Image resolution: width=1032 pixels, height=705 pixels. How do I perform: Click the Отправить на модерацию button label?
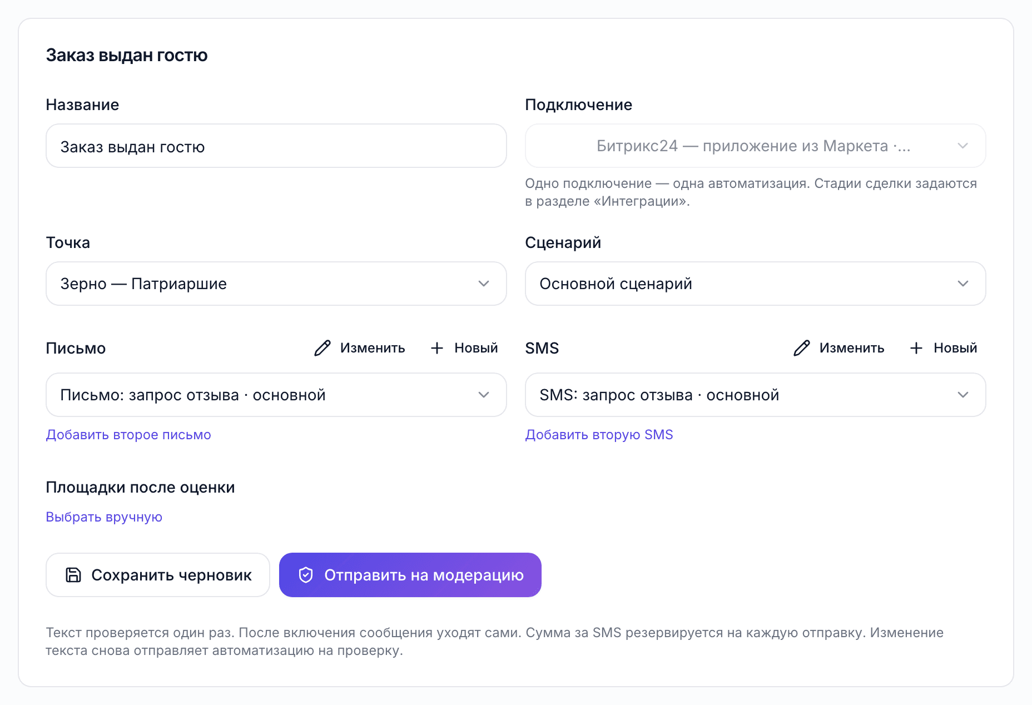tap(424, 575)
